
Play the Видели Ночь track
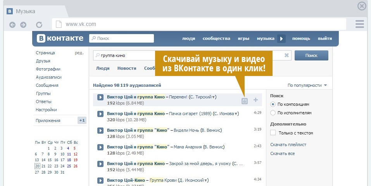click(x=100, y=130)
